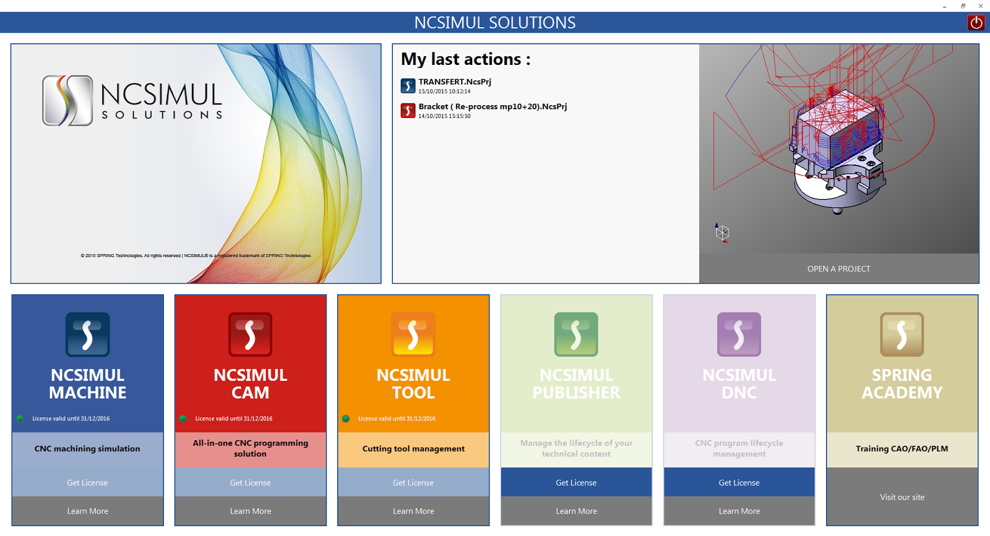Click the 15/10/2015 10:12:14 timestamp
This screenshot has height=536, width=990.
click(x=444, y=91)
